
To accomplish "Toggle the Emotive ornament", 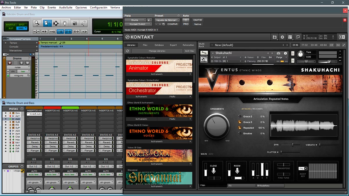I will (x=240, y=134).
